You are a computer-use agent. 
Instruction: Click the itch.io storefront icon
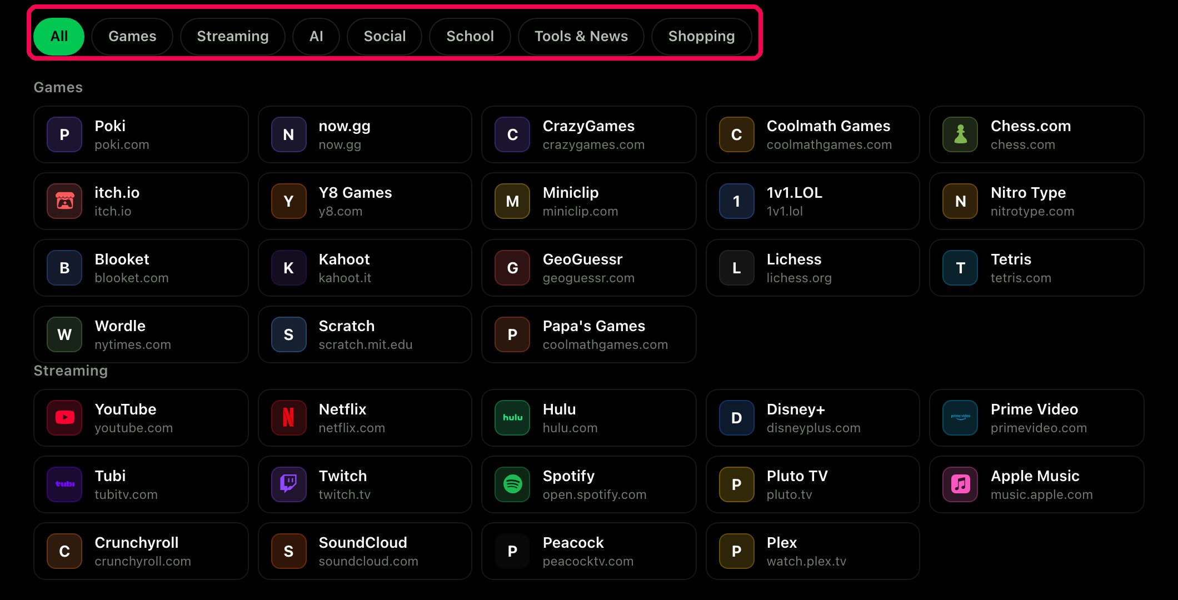(x=64, y=201)
